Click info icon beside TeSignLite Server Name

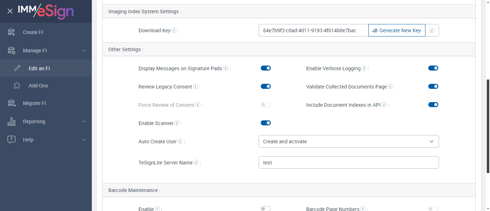click(x=196, y=162)
